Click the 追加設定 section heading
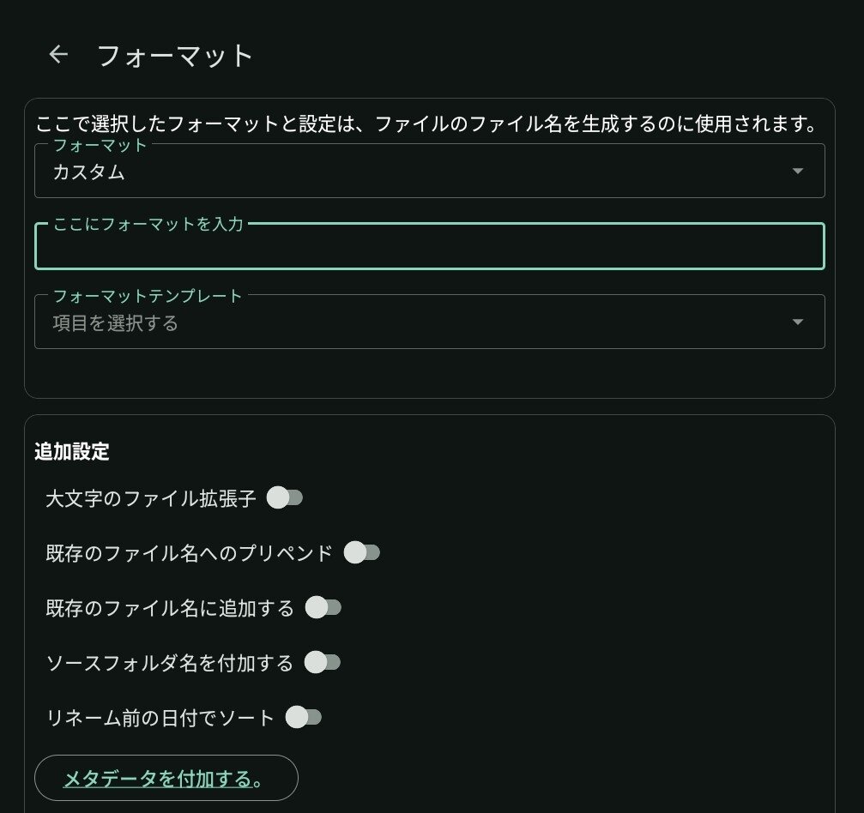 (71, 452)
